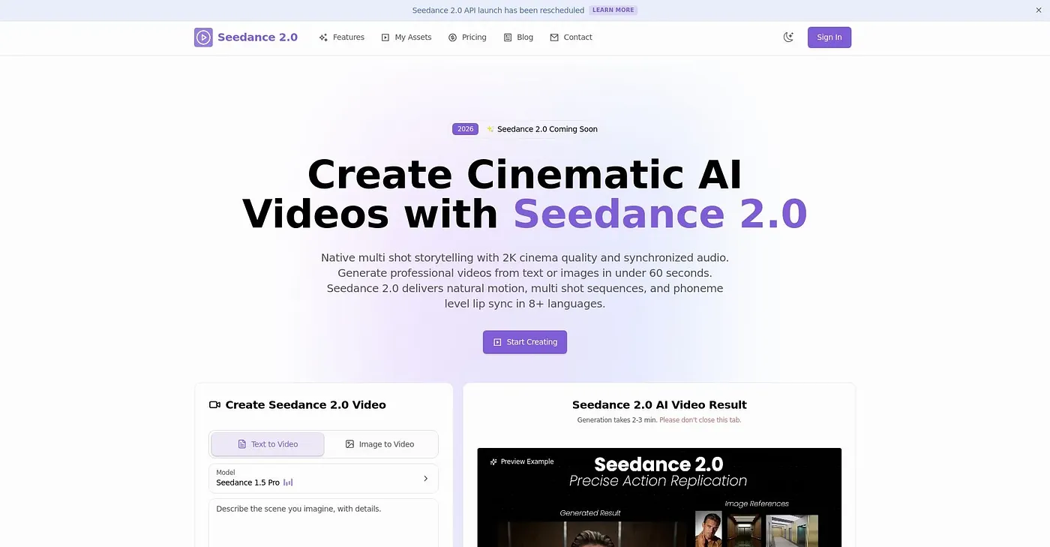Image resolution: width=1050 pixels, height=547 pixels.
Task: Toggle dark mode with moon icon
Action: click(788, 38)
